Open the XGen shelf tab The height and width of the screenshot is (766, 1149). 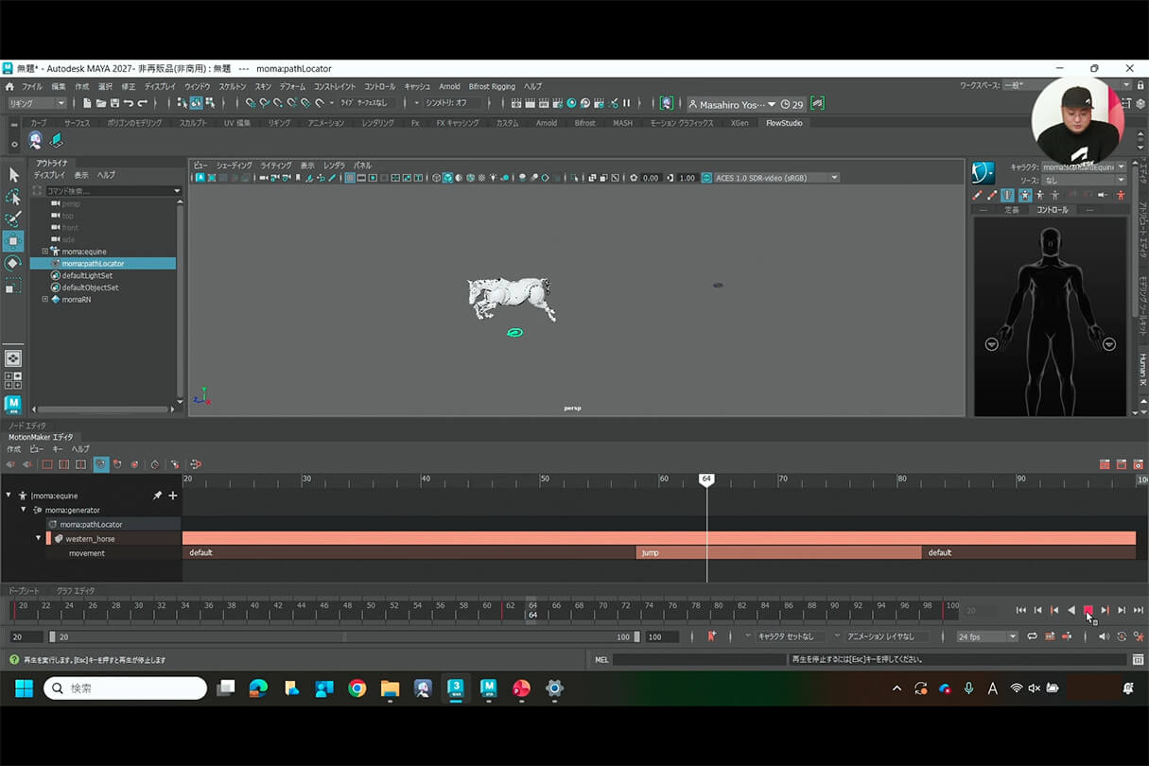(740, 123)
